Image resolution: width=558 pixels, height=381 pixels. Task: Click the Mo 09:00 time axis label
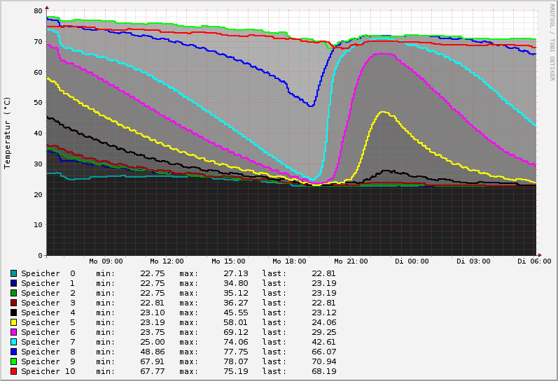[106, 261]
